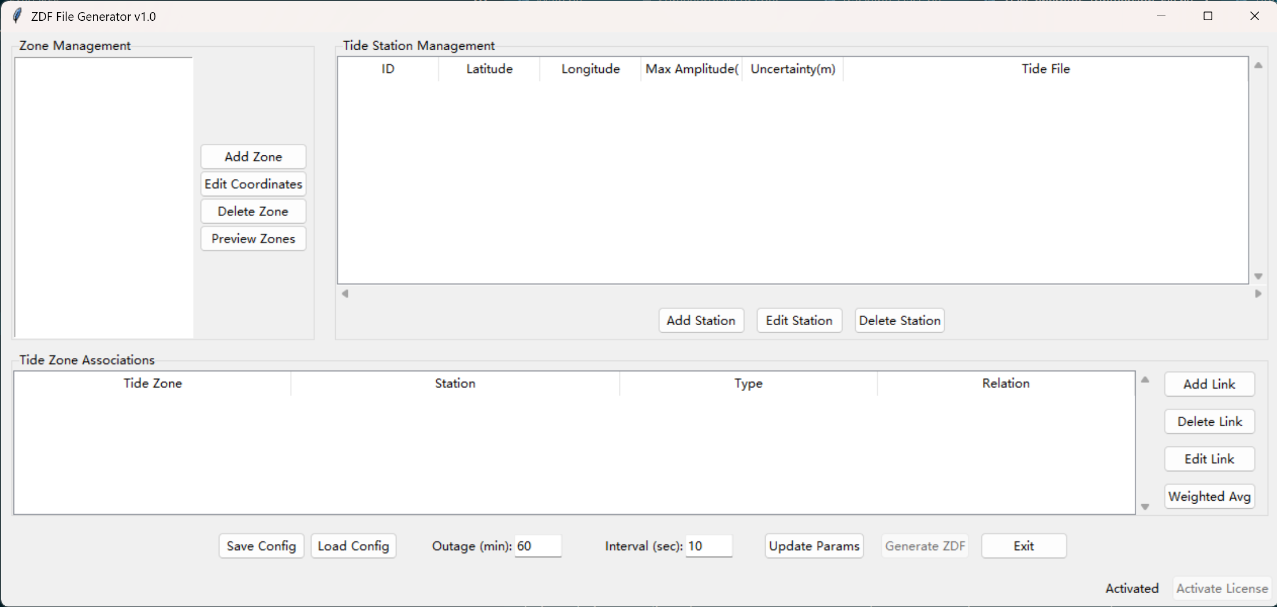This screenshot has width=1277, height=607.
Task: Load Config from file
Action: point(353,546)
